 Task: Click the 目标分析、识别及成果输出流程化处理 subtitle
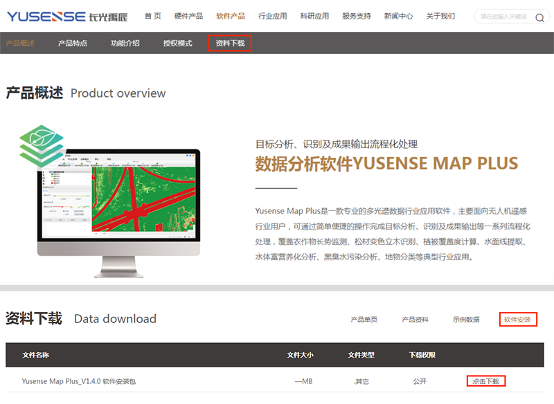(x=337, y=145)
